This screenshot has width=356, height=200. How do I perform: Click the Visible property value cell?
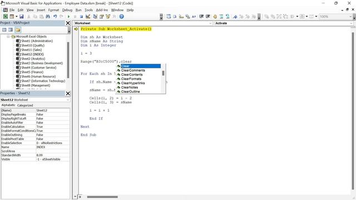point(53,159)
